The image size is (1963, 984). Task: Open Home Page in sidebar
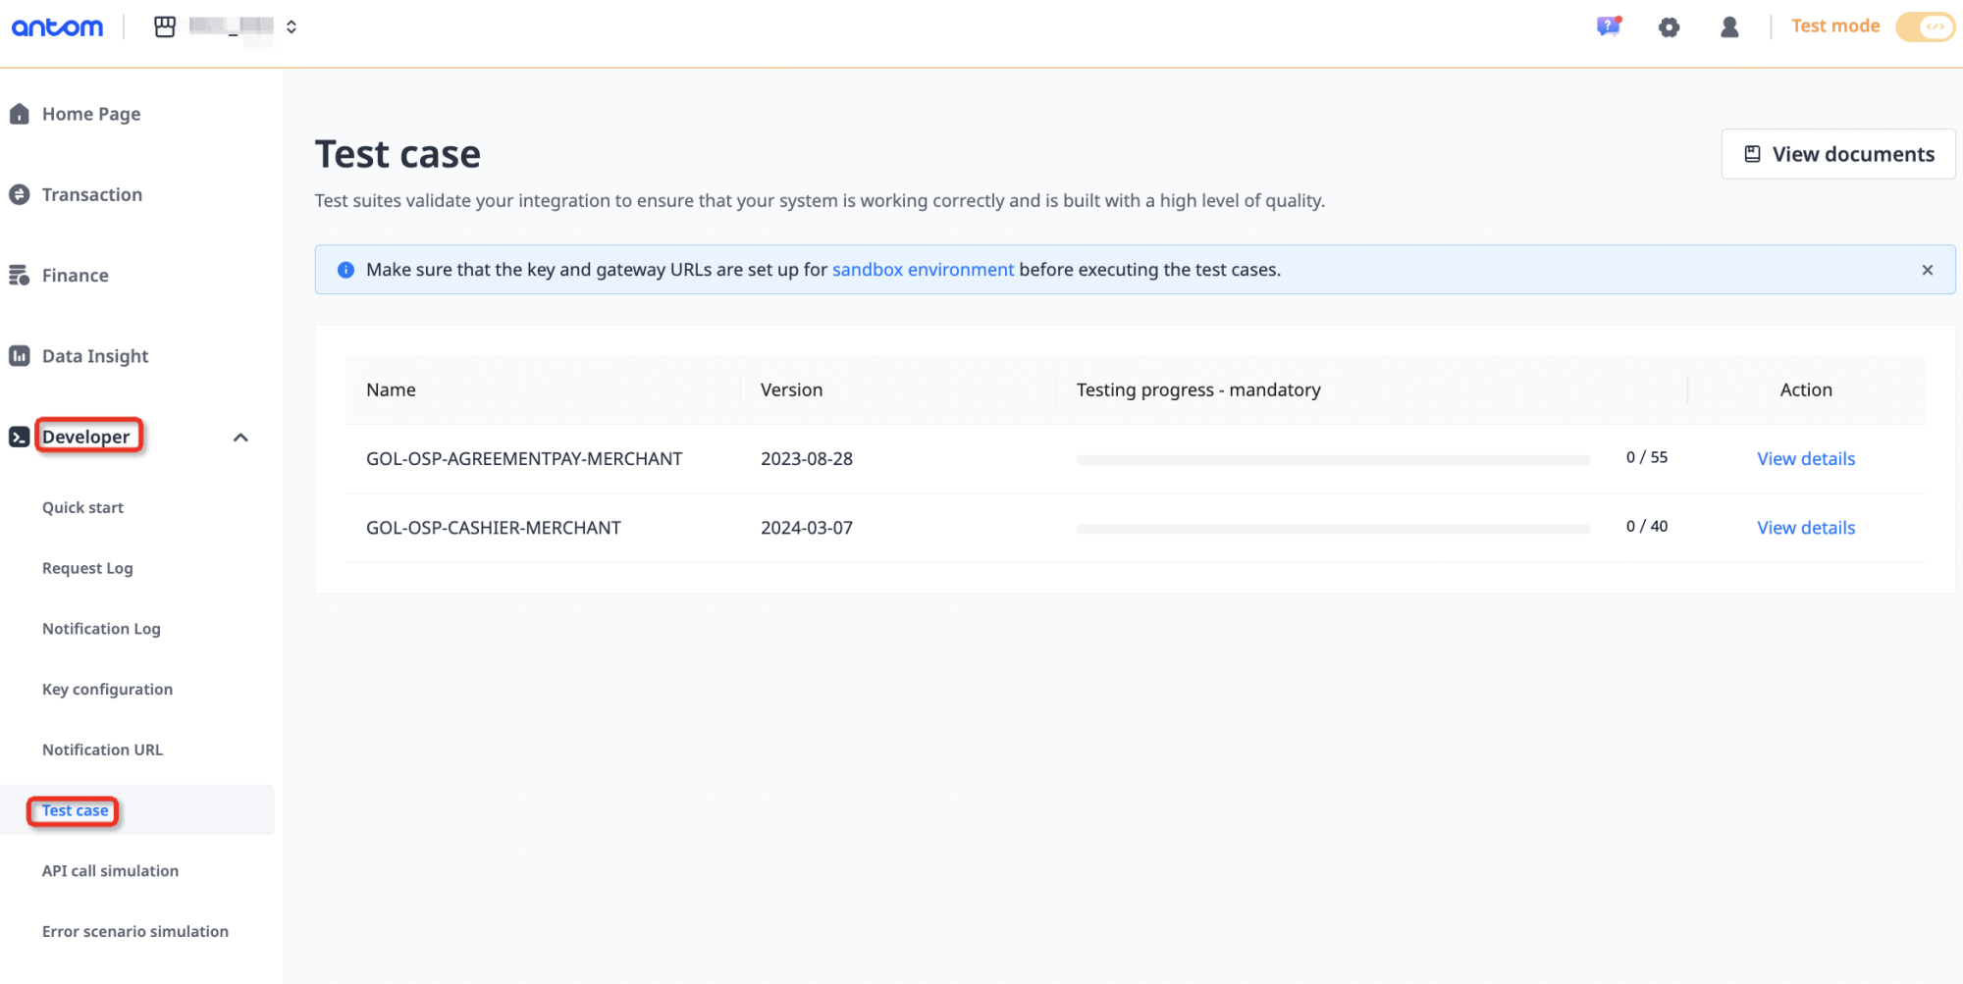tap(91, 114)
